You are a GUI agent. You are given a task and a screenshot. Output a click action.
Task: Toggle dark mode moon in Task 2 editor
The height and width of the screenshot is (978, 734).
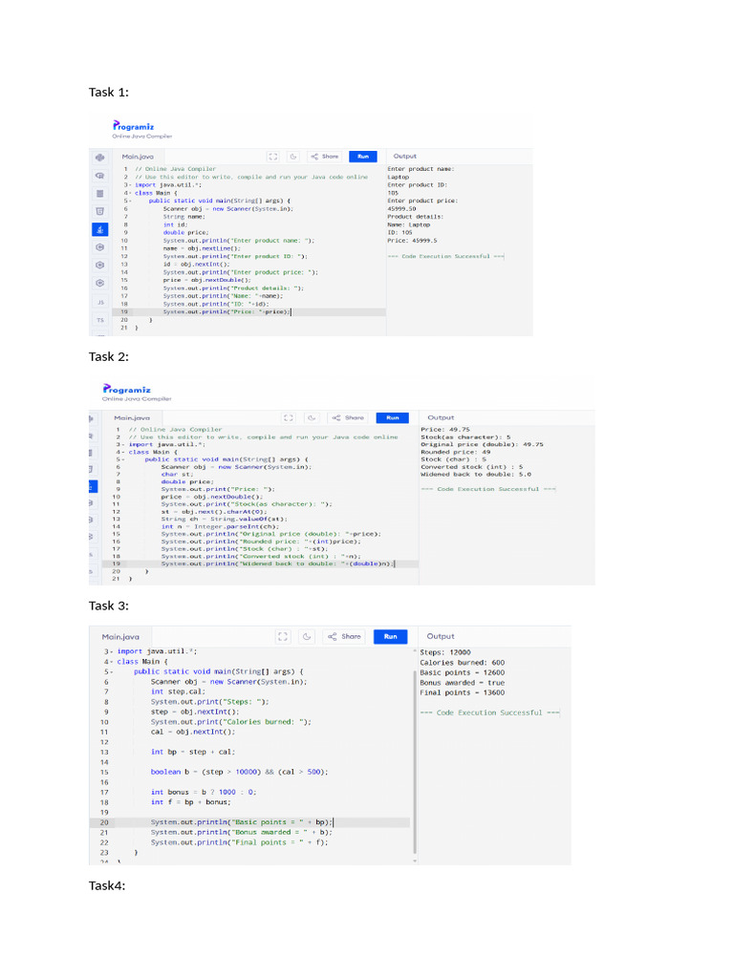pos(312,418)
